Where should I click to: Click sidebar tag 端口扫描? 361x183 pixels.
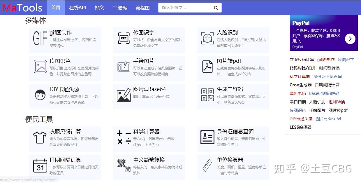click(298, 102)
